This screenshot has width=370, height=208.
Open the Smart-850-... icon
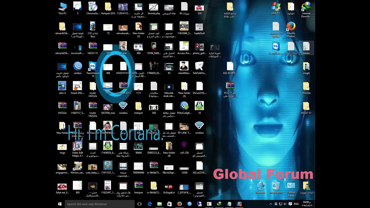(x=77, y=88)
